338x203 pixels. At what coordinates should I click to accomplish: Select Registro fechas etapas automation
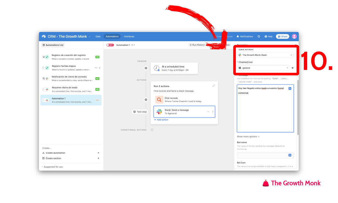pyautogui.click(x=71, y=68)
